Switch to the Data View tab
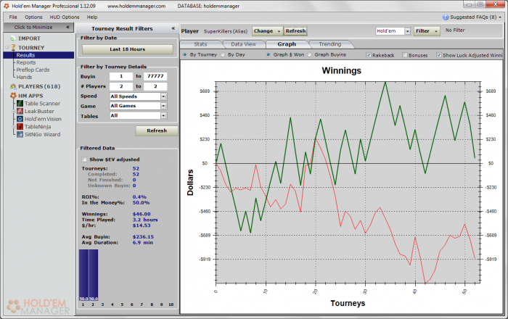 243,44
